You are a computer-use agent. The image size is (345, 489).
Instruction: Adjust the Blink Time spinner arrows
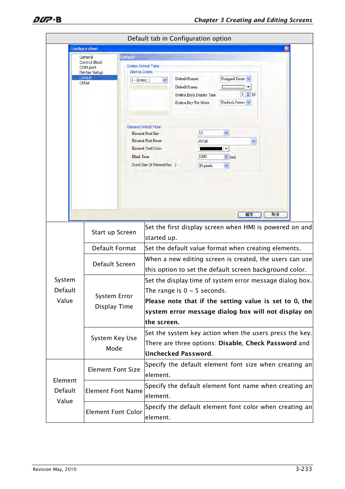tap(226, 157)
